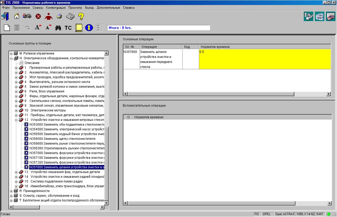Select N358500 Заменить водный бачок item

[67, 134]
